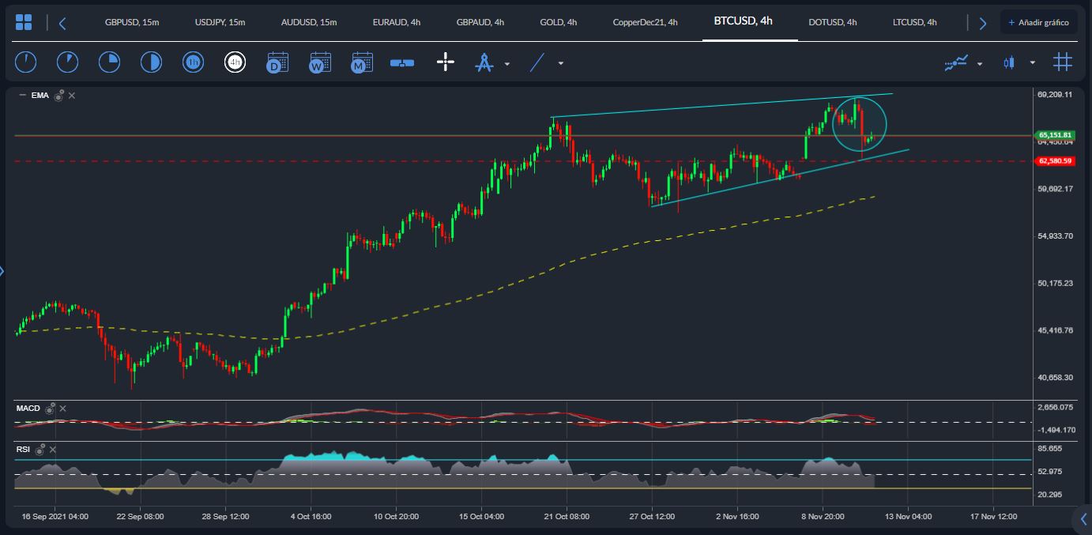
Task: Click the 8 Nov 20:00 time axis label
Action: tap(822, 517)
